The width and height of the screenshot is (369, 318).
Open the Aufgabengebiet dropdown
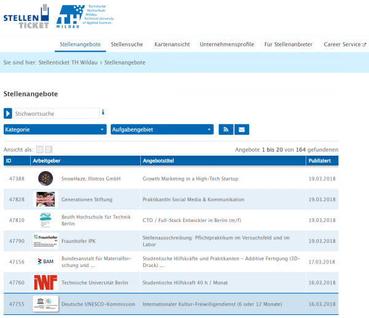pyautogui.click(x=162, y=129)
